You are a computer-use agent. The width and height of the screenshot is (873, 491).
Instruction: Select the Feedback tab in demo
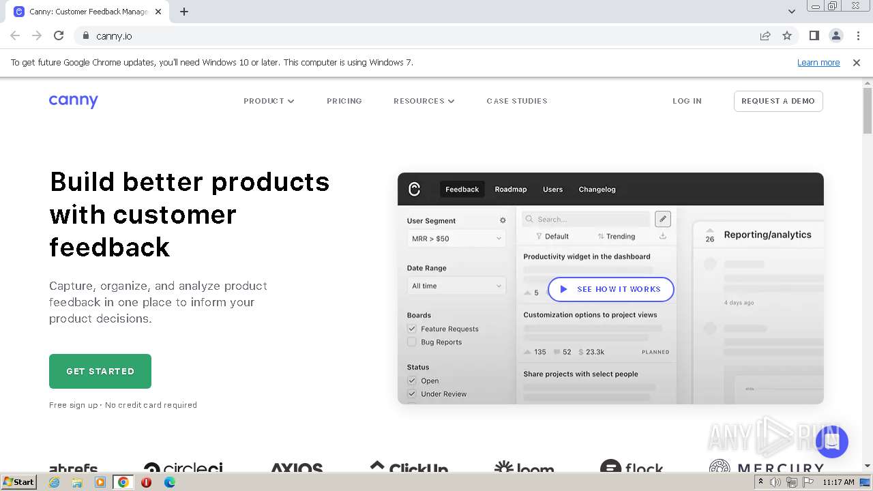462,189
